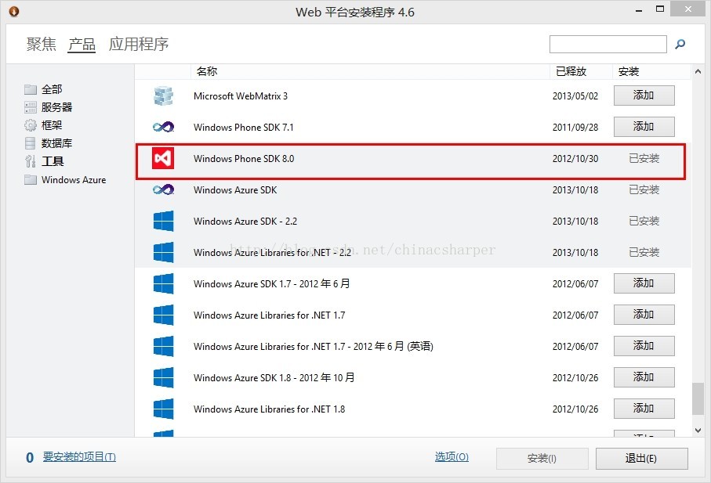Open the 选项(O) link
This screenshot has height=483, width=711.
[452, 456]
